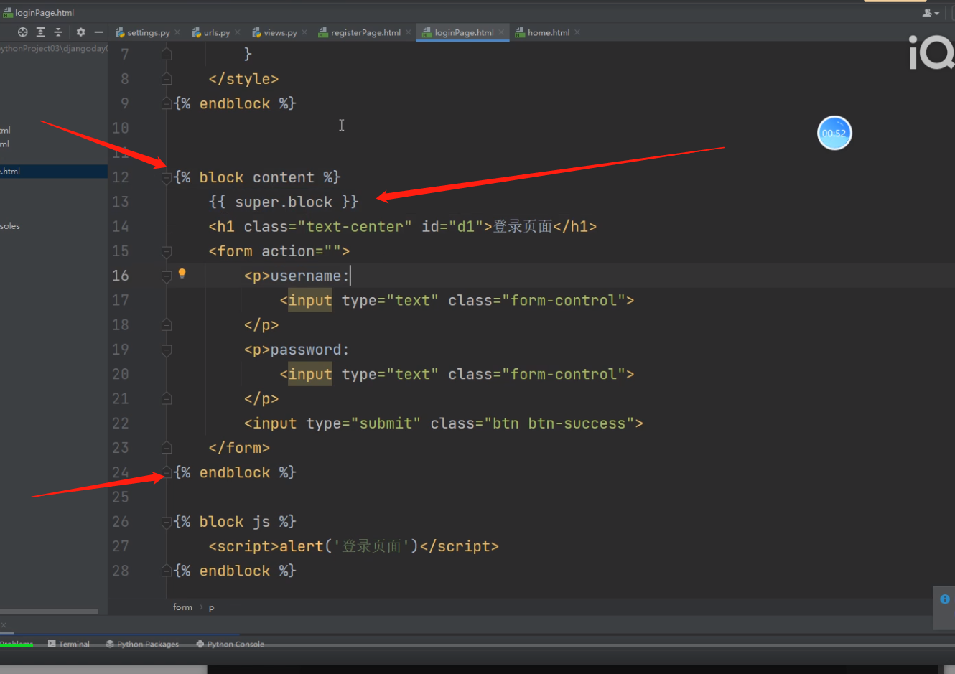955x674 pixels.
Task: Click the fold end marker at line 21
Action: tap(167, 399)
